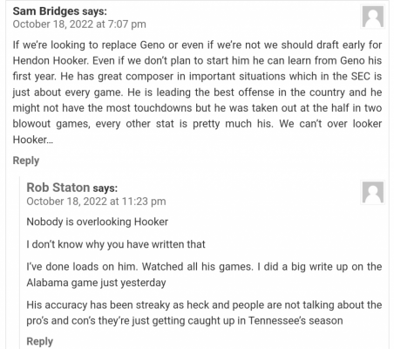This screenshot has height=349, width=394.
Task: Click the Sam Bridges author name
Action: (46, 11)
